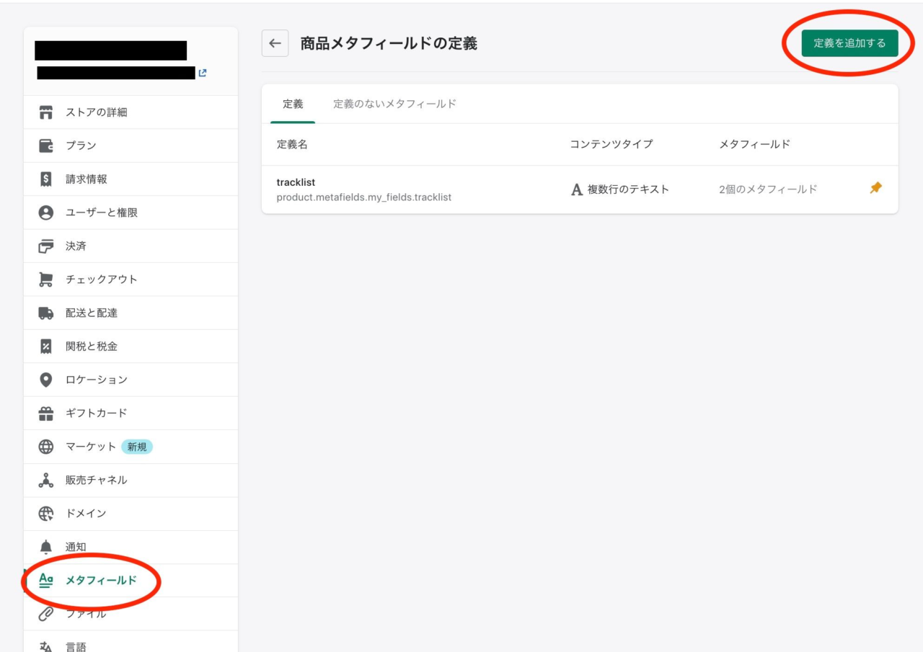The image size is (923, 652).
Task: Unpin the tracklist definition pin icon
Action: pyautogui.click(x=875, y=188)
